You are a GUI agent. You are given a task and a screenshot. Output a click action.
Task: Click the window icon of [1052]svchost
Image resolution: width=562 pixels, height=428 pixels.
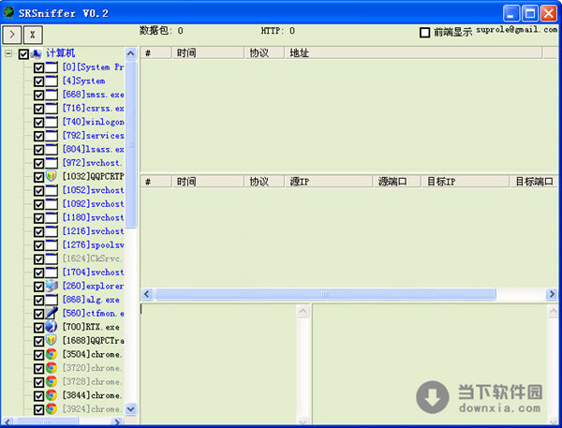pyautogui.click(x=52, y=190)
